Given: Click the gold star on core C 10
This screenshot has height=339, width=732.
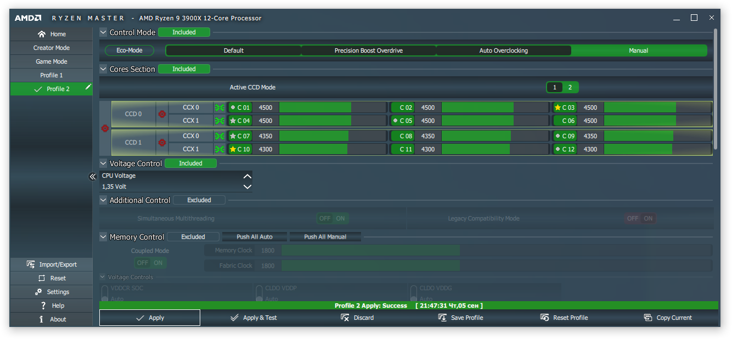Looking at the screenshot, I should point(233,149).
